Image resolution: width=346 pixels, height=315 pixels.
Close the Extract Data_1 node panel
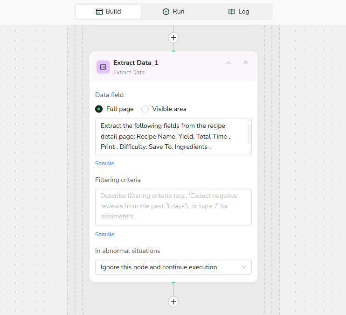[x=246, y=63]
